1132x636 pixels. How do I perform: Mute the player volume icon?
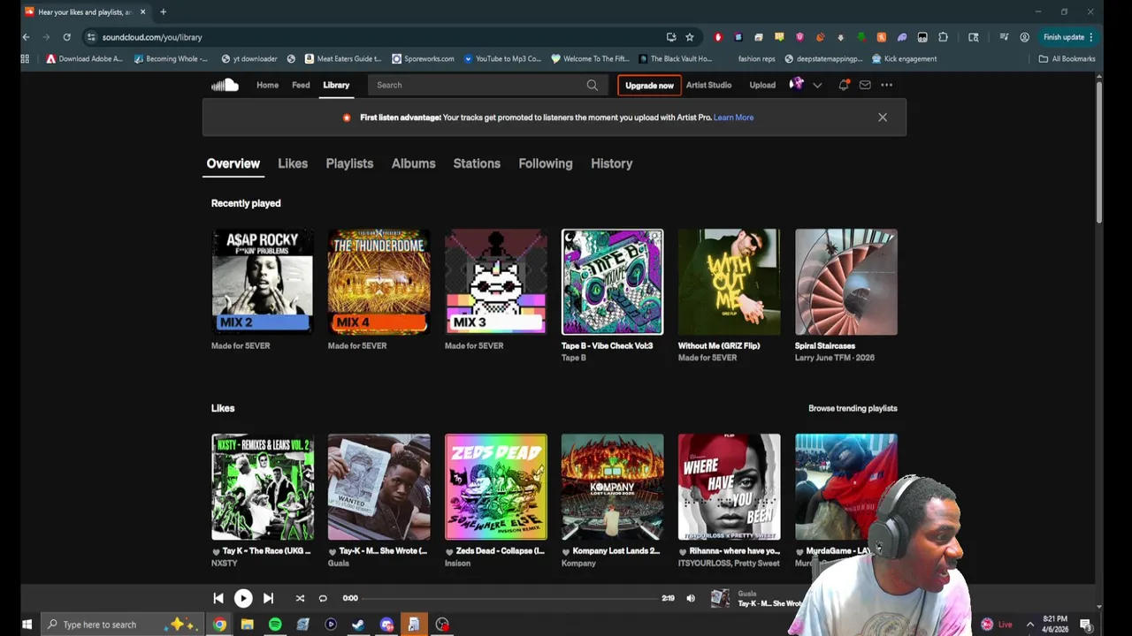tap(691, 598)
